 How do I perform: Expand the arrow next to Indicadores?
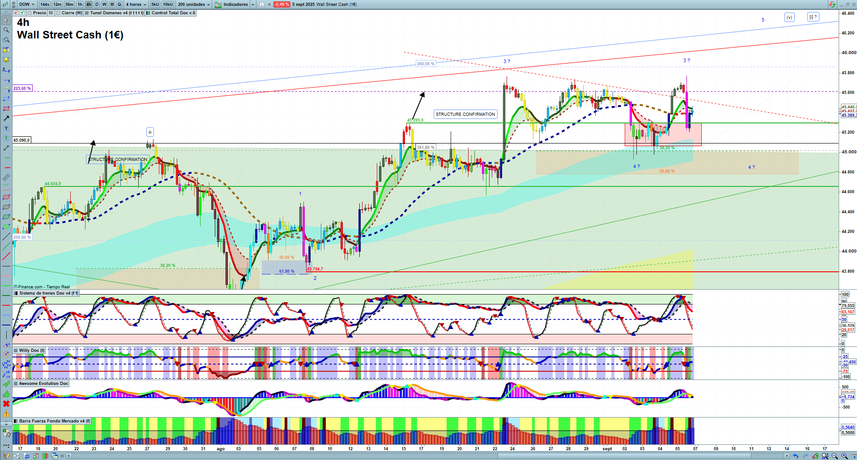pos(253,4)
